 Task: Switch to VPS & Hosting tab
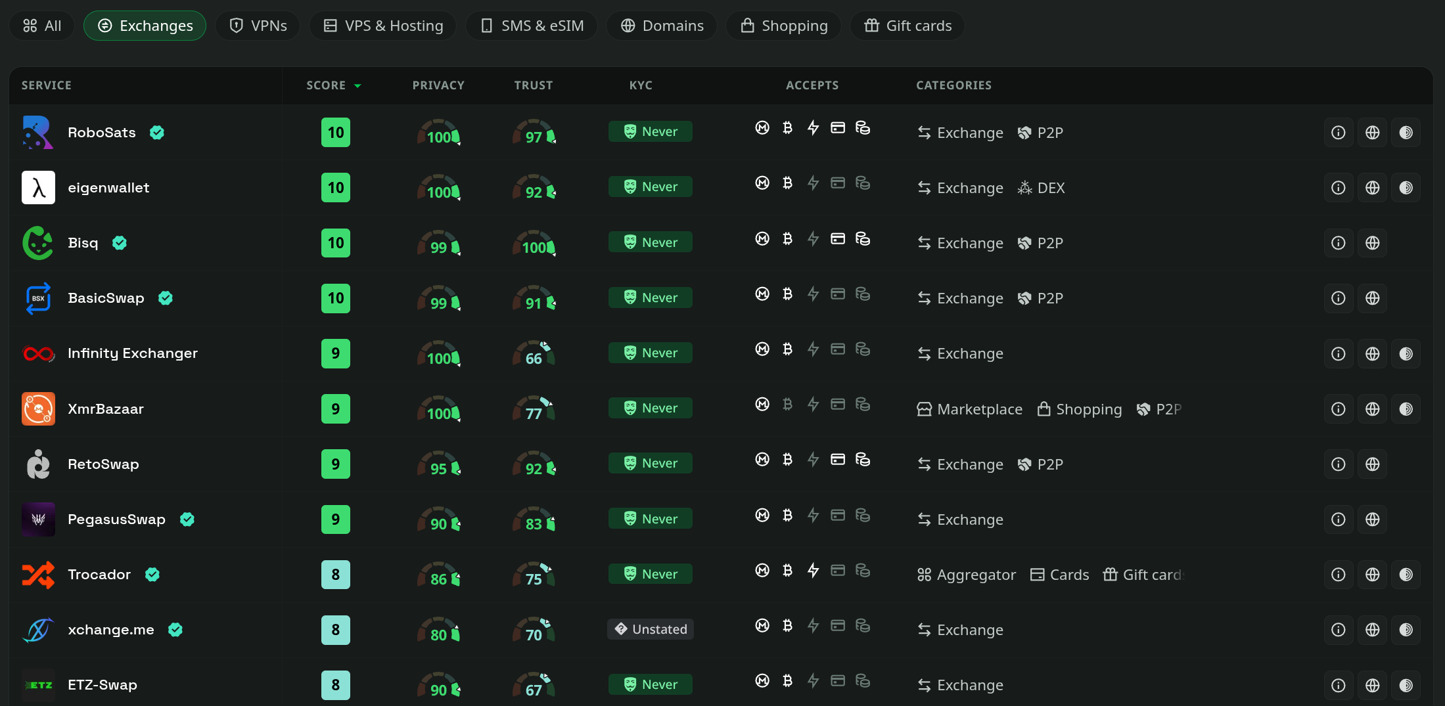[382, 26]
